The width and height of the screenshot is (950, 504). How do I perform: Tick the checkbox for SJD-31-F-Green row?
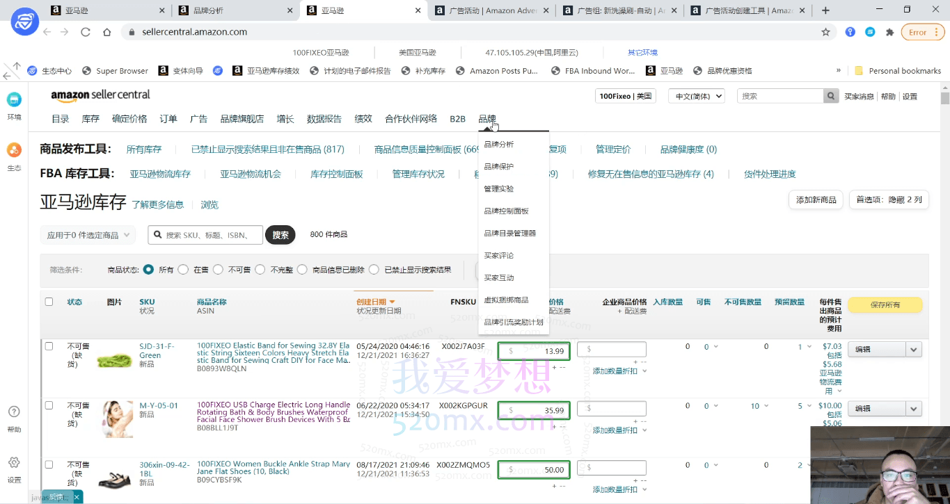(x=49, y=346)
